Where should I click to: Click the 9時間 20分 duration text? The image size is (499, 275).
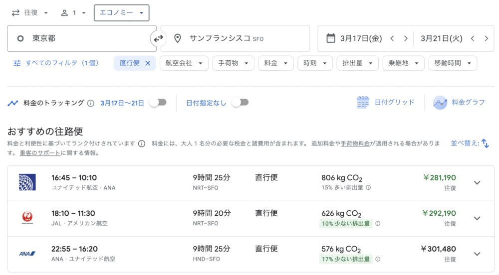pos(212,213)
